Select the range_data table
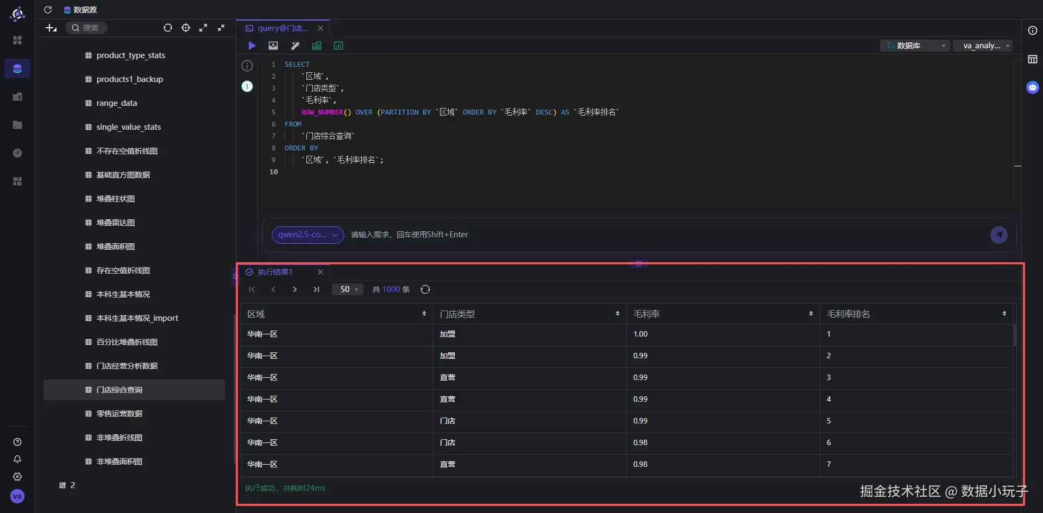The image size is (1043, 513). pyautogui.click(x=117, y=103)
